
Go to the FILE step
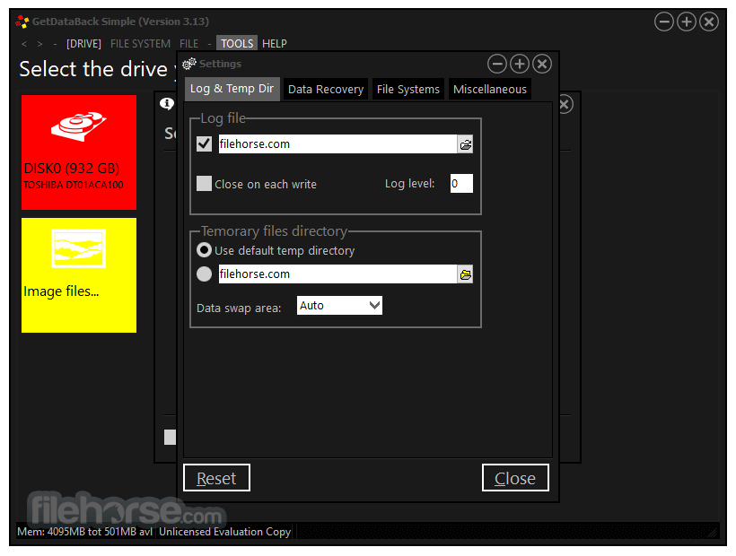(x=188, y=44)
